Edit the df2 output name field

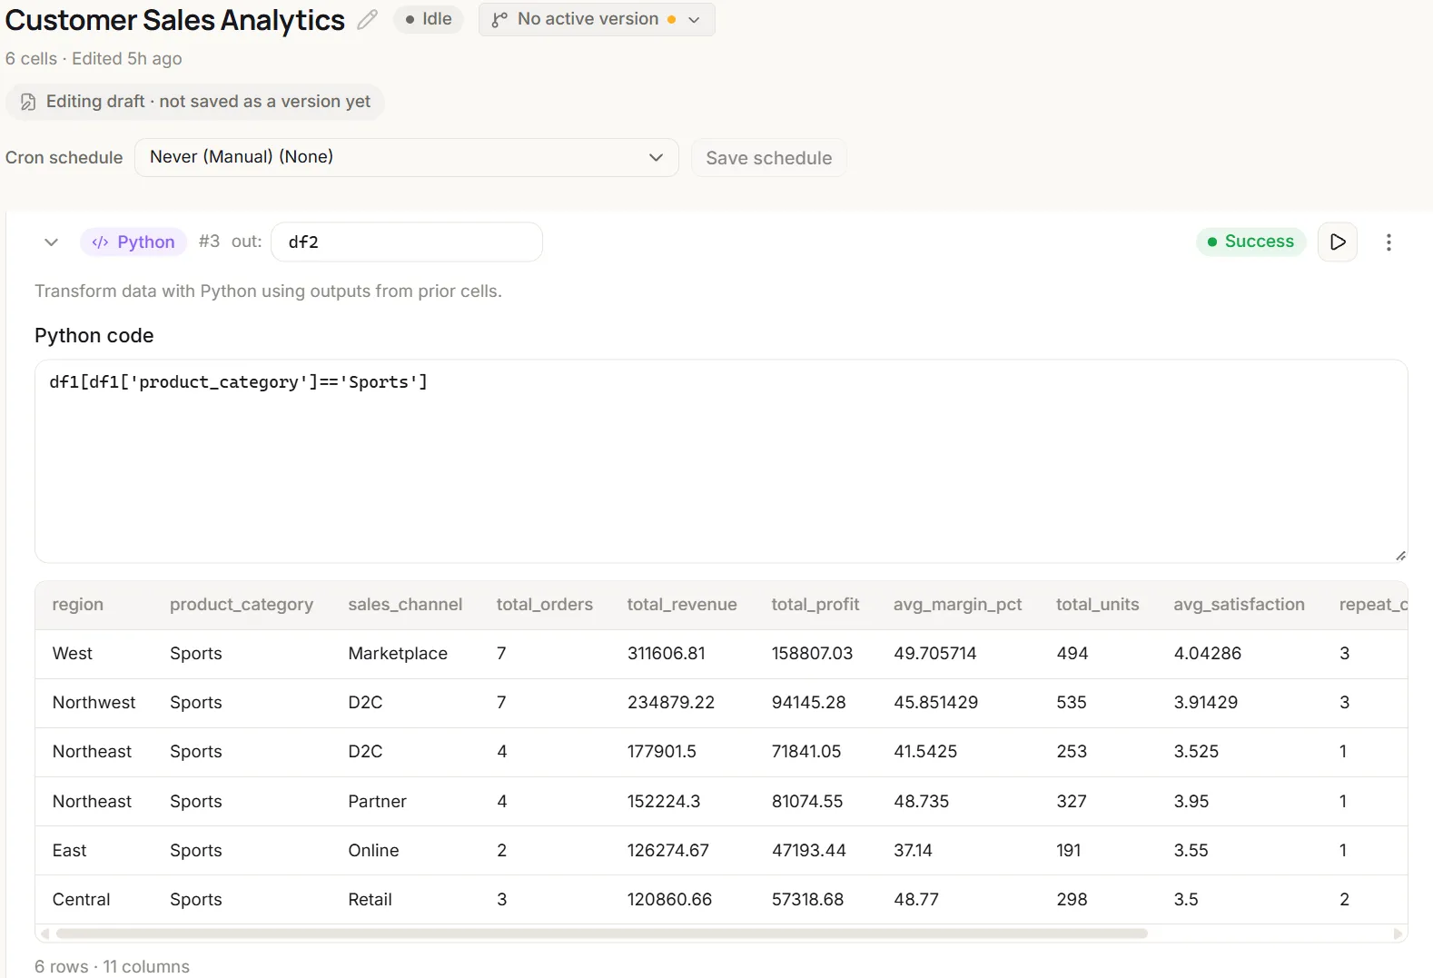pyautogui.click(x=407, y=242)
